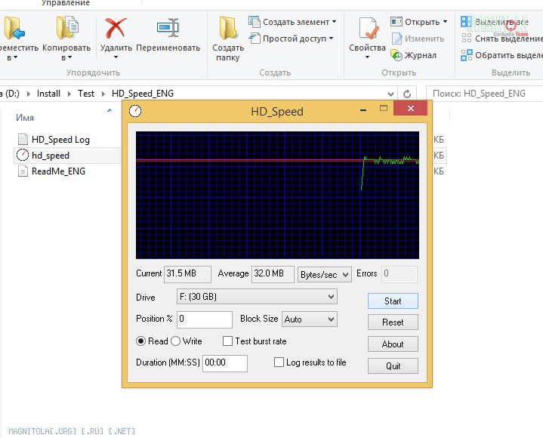The height and width of the screenshot is (438, 543).
Task: Click the Edit (Изменить) icon
Action: tap(396, 39)
